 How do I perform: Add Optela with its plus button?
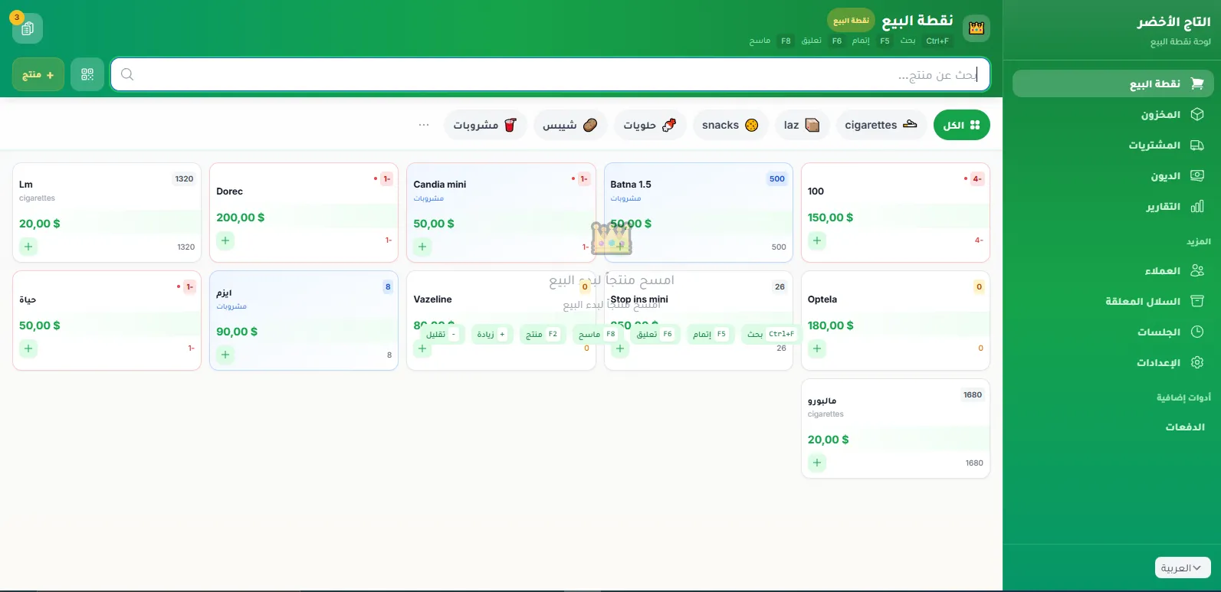[817, 348]
